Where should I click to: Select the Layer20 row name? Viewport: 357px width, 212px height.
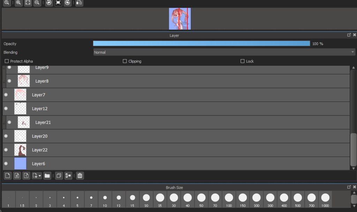(40, 136)
